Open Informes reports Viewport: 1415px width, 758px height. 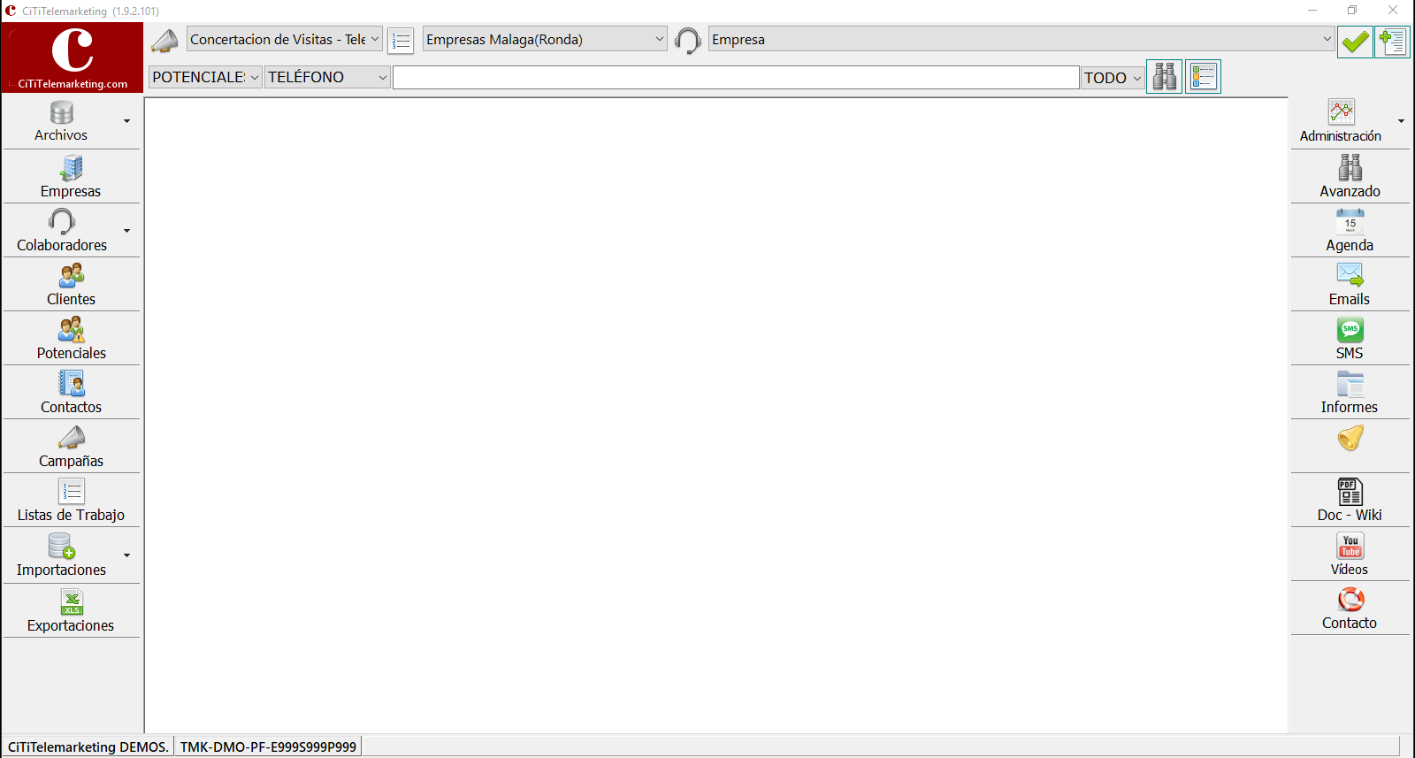(x=1350, y=393)
